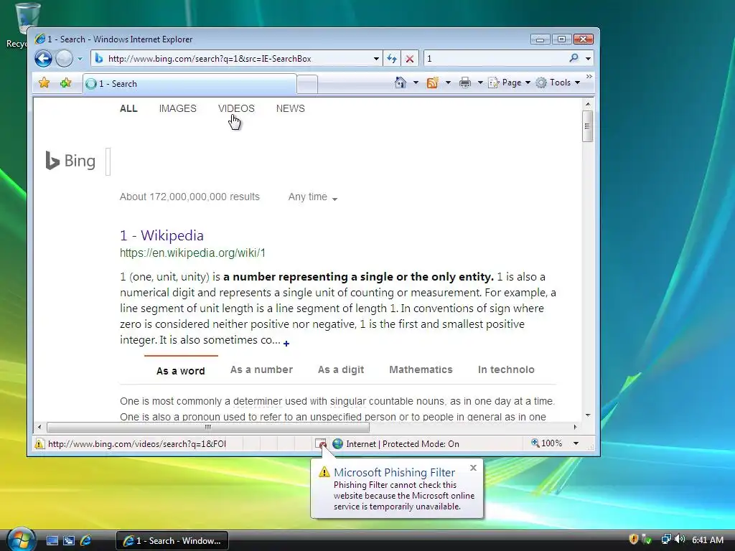Open a new blank tab
This screenshot has height=551, width=735.
[307, 85]
